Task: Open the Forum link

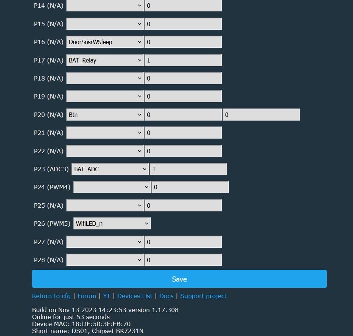Action: click(87, 296)
